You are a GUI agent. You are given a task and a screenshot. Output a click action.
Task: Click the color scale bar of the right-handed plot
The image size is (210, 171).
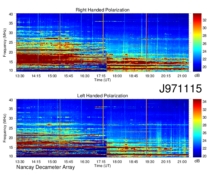[197, 42]
